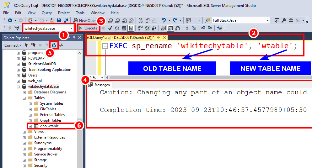This screenshot has width=312, height=168.
Task: Click the Execute query button
Action: (x=89, y=28)
